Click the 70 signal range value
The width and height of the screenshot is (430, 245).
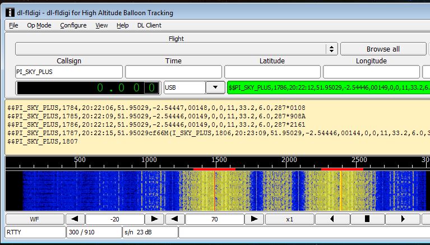(x=215, y=219)
